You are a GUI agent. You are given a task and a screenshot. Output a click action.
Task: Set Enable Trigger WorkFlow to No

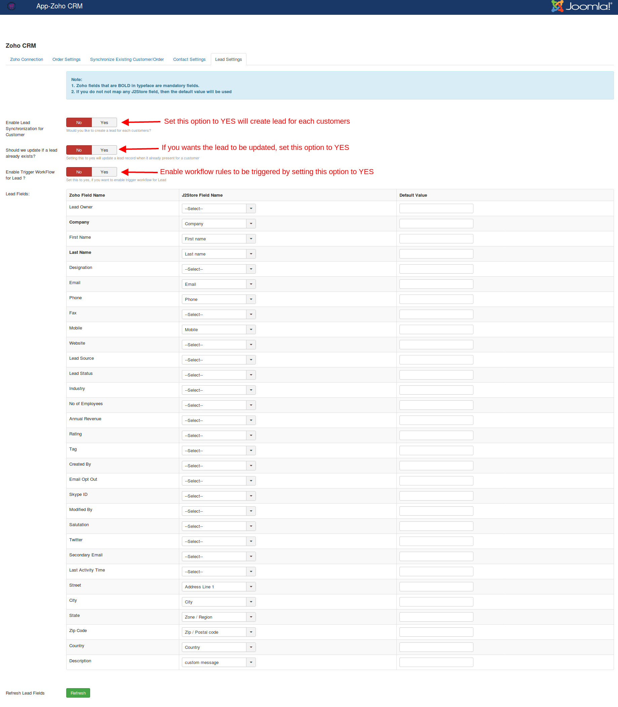pos(79,172)
